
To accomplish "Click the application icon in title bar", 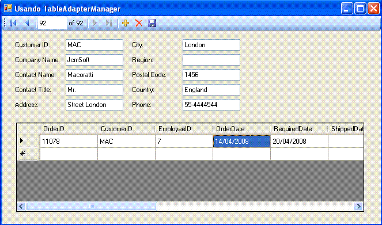I will click(x=8, y=9).
